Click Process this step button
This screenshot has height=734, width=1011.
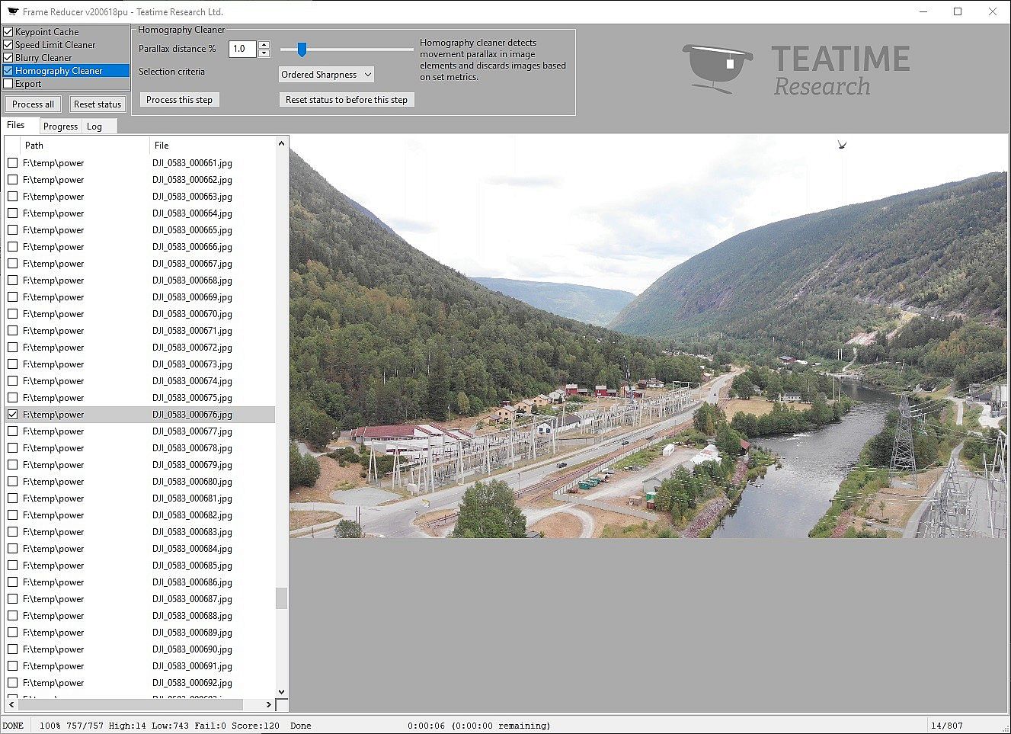(x=179, y=100)
